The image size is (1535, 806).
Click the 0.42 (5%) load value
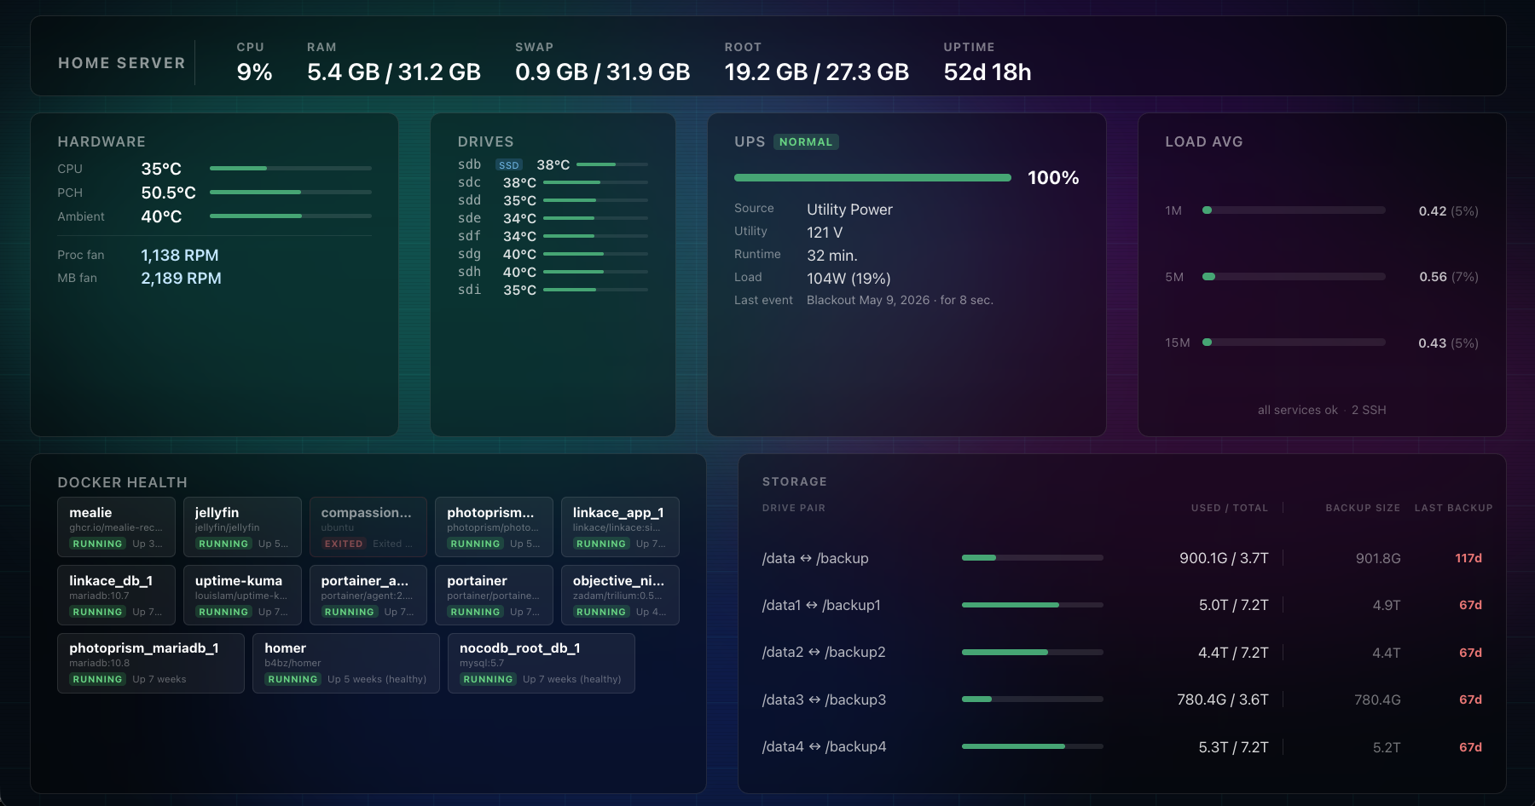pos(1448,211)
